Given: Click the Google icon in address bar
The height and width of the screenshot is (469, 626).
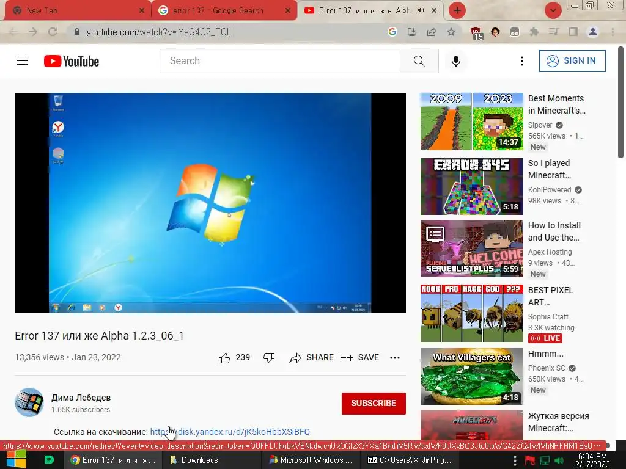Looking at the screenshot, I should 392,32.
